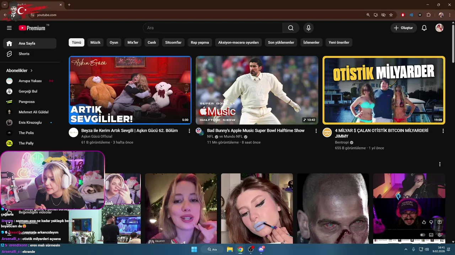The width and height of the screenshot is (455, 255).
Task: Click Beyza ile Kerim video title
Action: coord(129,131)
